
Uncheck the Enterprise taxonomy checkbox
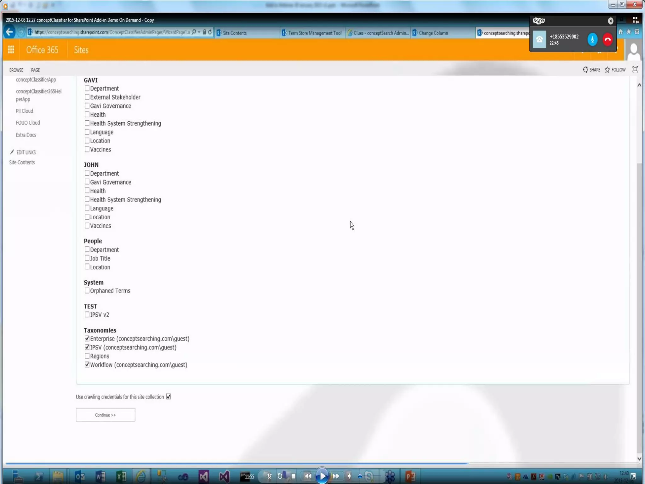click(x=87, y=339)
